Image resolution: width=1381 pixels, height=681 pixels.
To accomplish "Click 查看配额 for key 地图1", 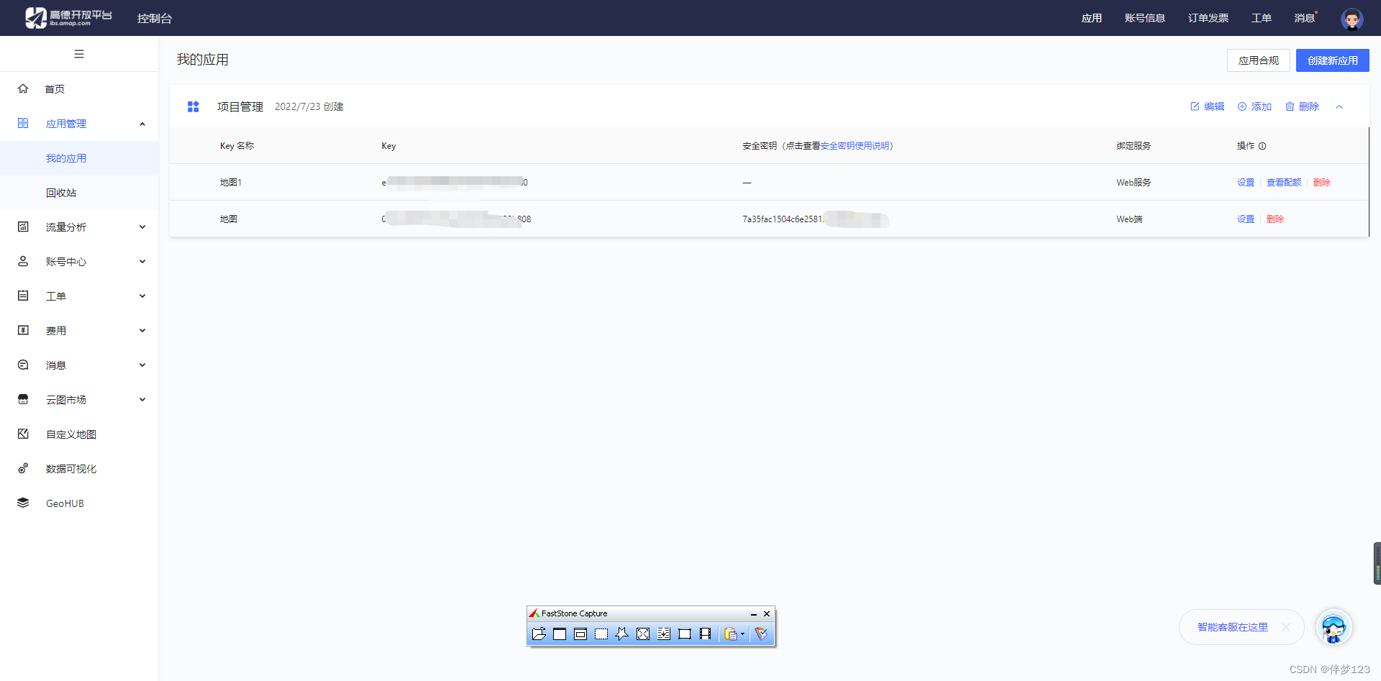I will (1284, 183).
